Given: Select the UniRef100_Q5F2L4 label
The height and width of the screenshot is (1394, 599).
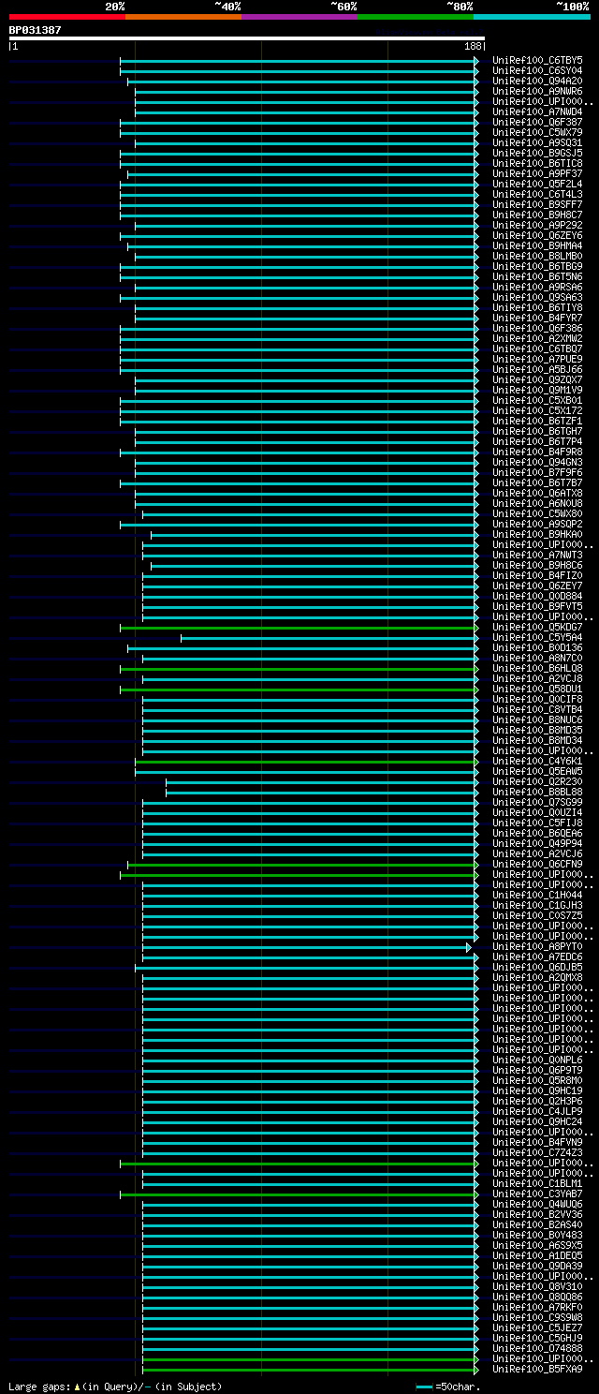Looking at the screenshot, I should (x=537, y=185).
